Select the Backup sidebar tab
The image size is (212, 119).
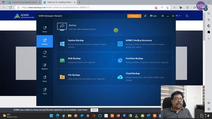[x=45, y=41]
